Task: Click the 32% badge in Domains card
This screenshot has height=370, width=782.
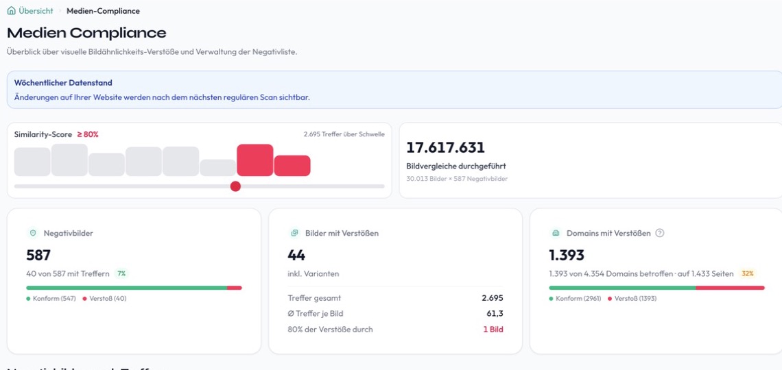Action: click(x=748, y=273)
